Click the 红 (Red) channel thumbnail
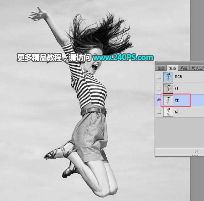This screenshot has height=201, width=204. tap(168, 88)
